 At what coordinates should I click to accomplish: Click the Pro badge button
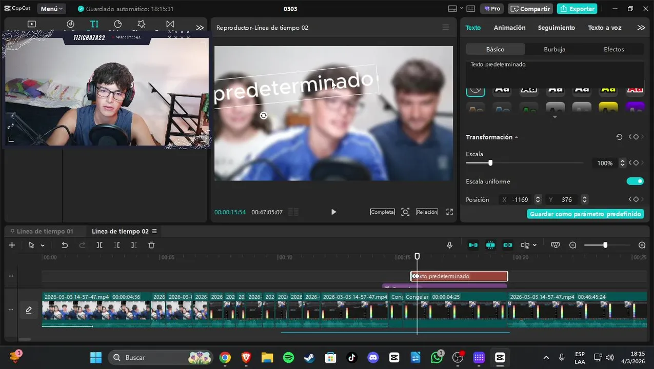(x=492, y=9)
